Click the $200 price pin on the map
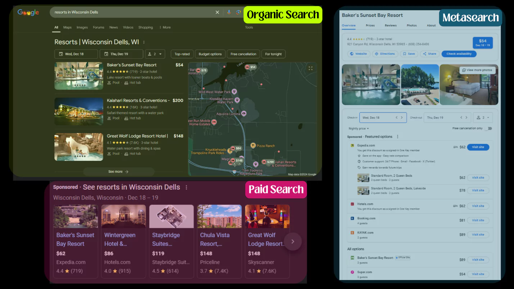The image size is (514, 289). click(268, 162)
